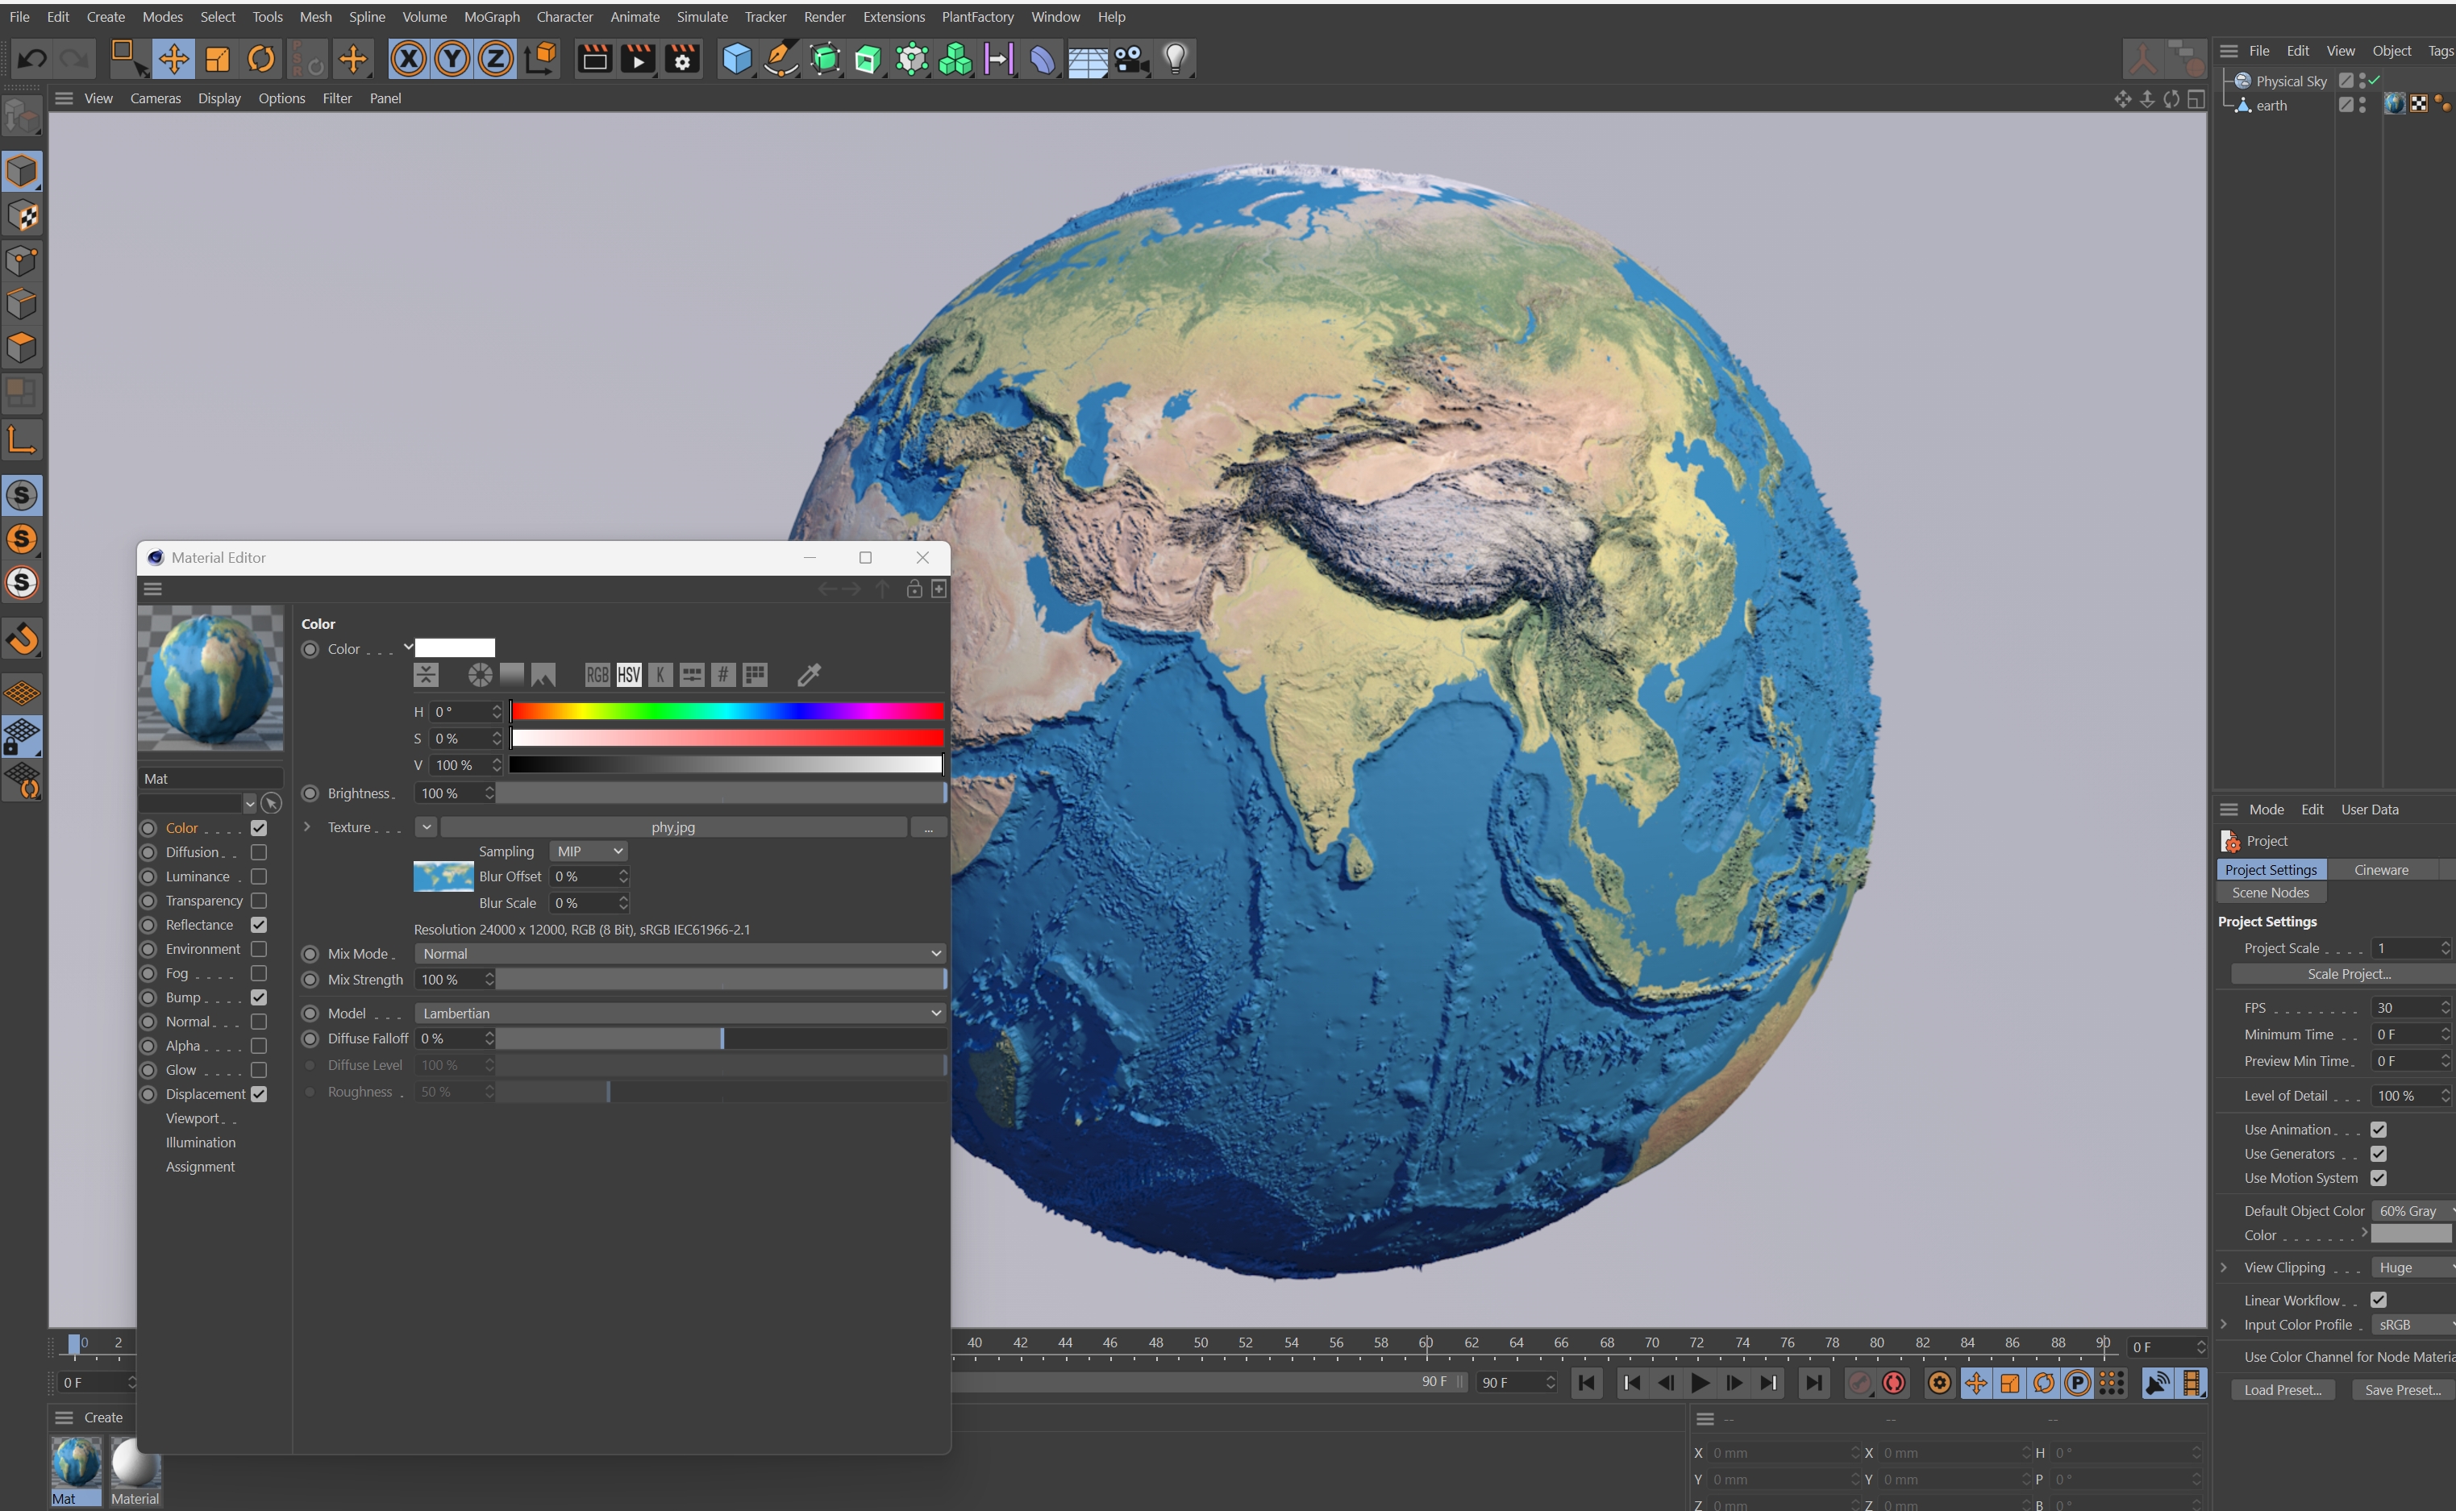Click the Camera object icon
The height and width of the screenshot is (1511, 2456).
[x=1131, y=59]
